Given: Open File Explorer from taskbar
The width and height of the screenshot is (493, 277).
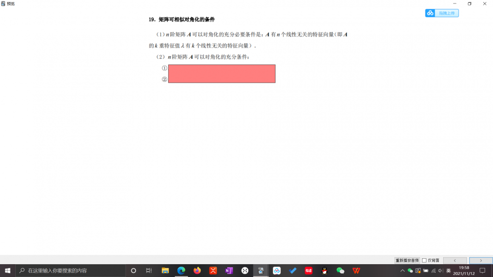Looking at the screenshot, I should coord(165,271).
